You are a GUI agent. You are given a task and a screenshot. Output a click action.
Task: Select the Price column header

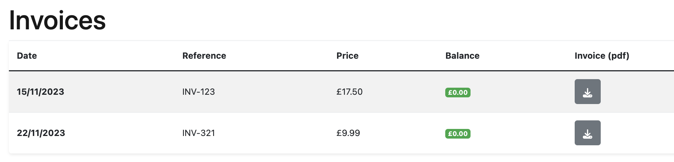347,56
